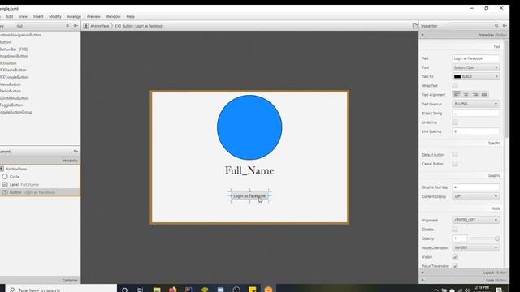The image size is (520, 292).
Task: Open the Document panel options menu
Action: pos(76,152)
